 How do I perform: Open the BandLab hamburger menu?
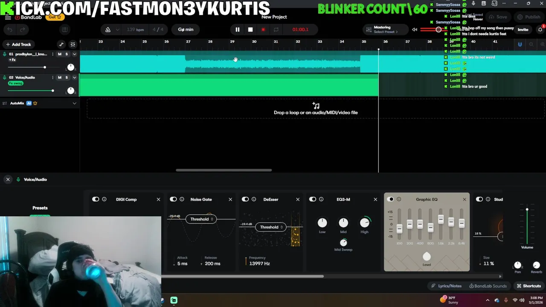tap(8, 17)
